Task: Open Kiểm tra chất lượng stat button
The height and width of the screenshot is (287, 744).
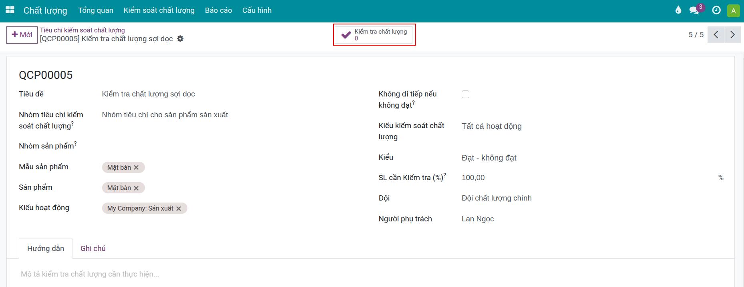Action: coord(374,35)
